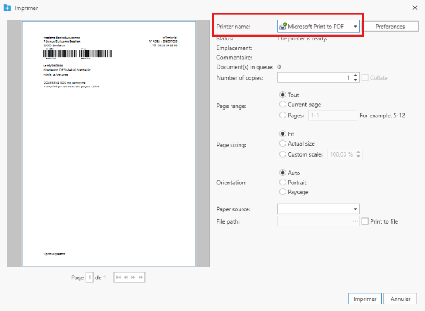Jump to the last preview page

pyautogui.click(x=141, y=277)
